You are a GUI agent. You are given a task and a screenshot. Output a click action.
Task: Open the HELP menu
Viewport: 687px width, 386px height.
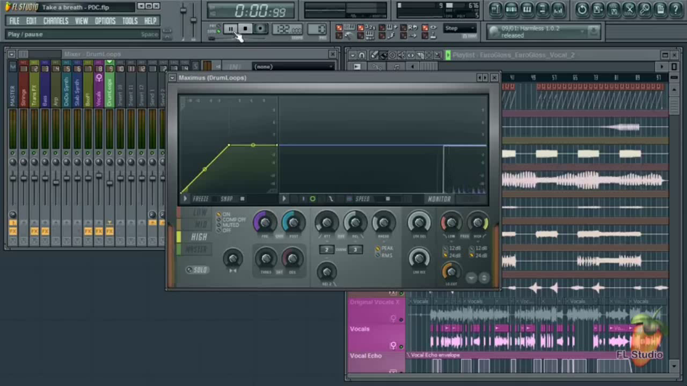[150, 21]
